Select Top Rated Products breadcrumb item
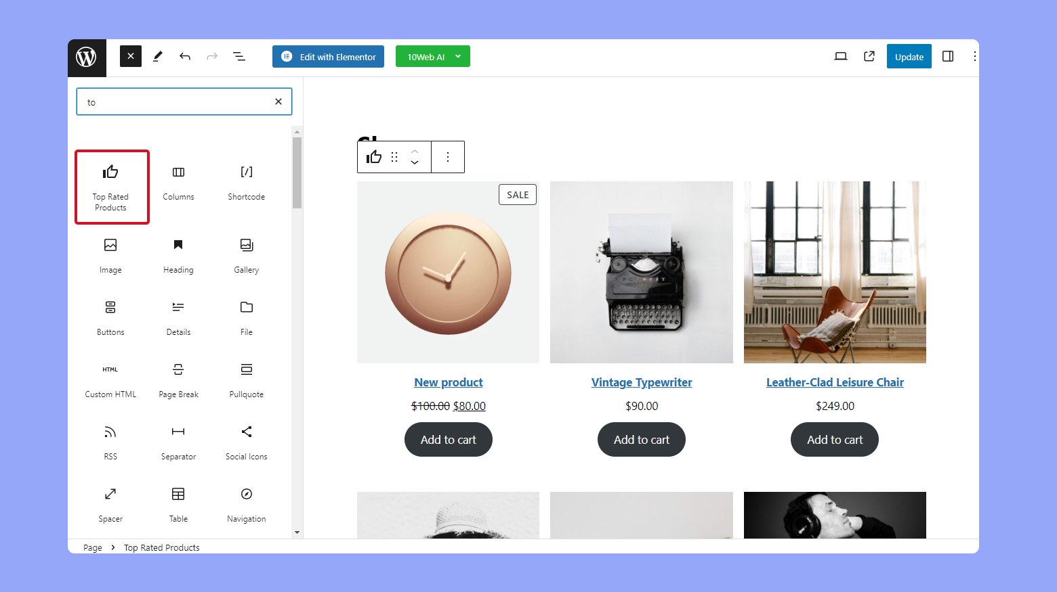This screenshot has width=1057, height=592. pos(162,547)
